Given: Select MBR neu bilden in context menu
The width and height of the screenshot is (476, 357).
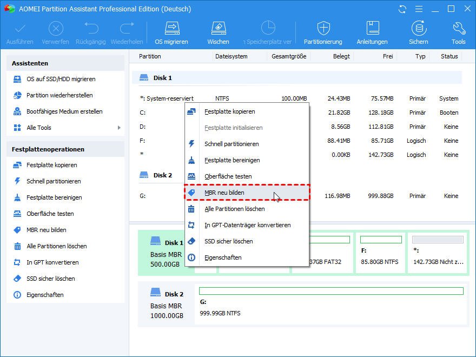Looking at the screenshot, I should tap(224, 193).
